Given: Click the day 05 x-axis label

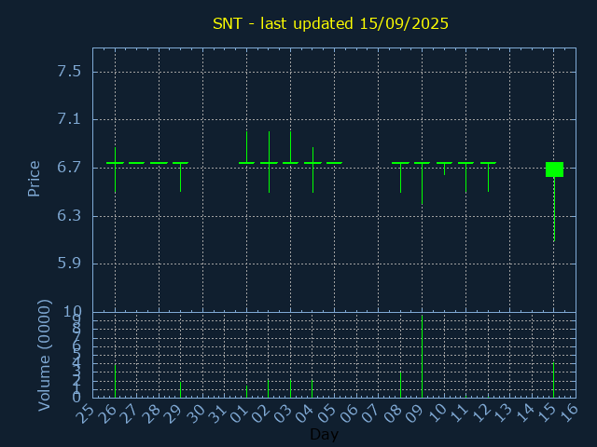Looking at the screenshot, I should [x=327, y=413].
